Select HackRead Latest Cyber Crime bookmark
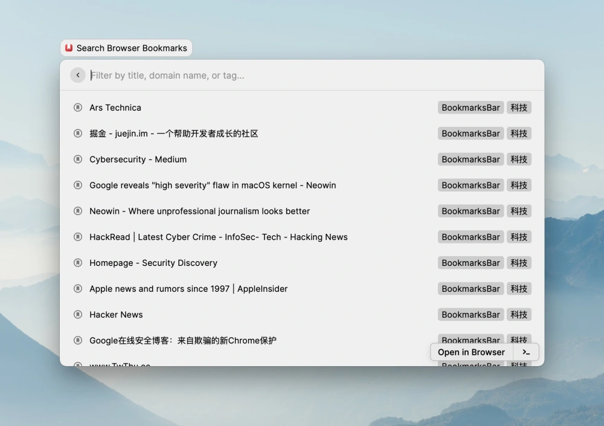This screenshot has height=426, width=604. (302, 237)
